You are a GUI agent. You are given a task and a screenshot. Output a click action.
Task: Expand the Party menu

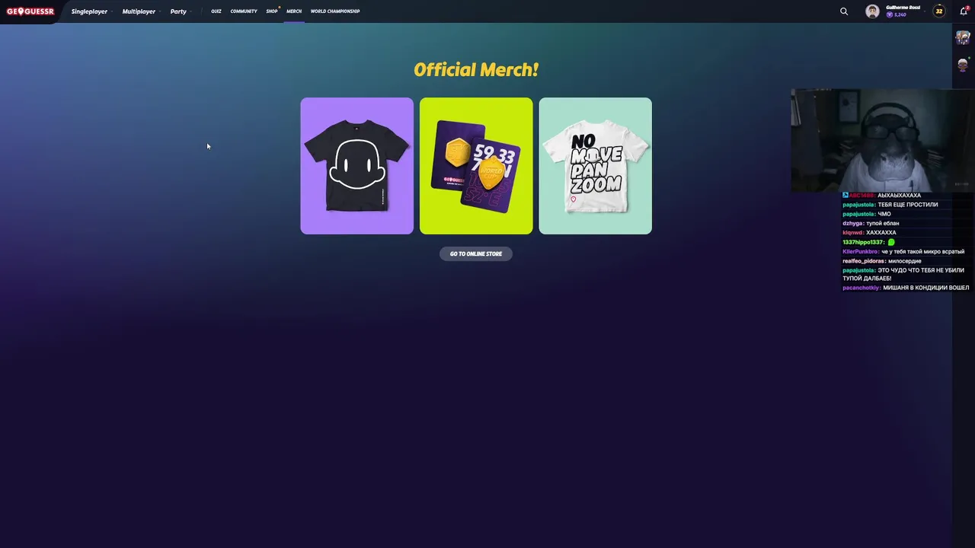tap(181, 11)
